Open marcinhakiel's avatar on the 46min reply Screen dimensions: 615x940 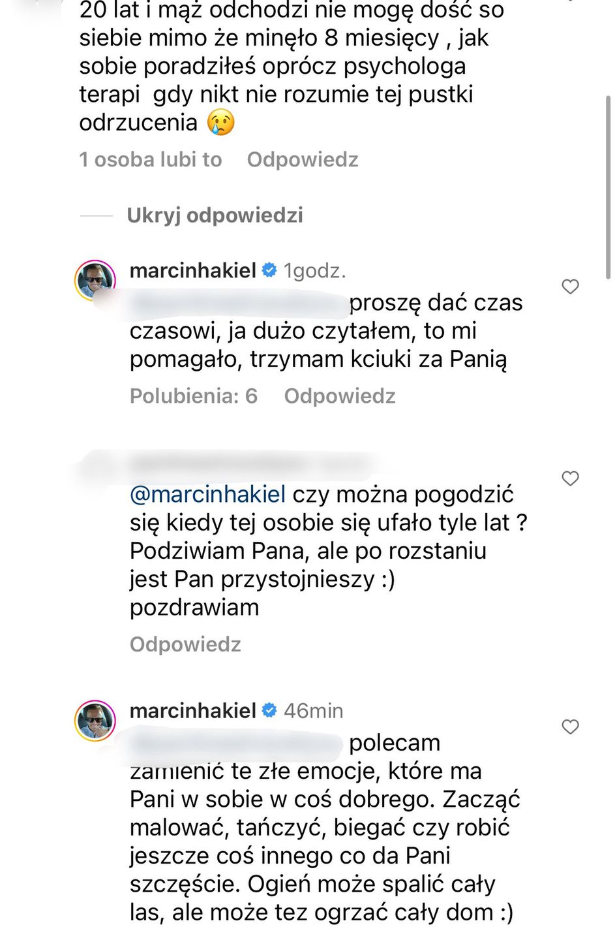coord(96,720)
